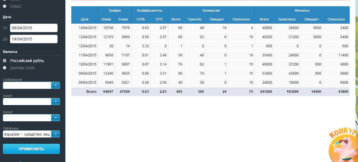Expand the Офферы dropdown with AquaGel
The image size is (358, 162).
[55, 134]
